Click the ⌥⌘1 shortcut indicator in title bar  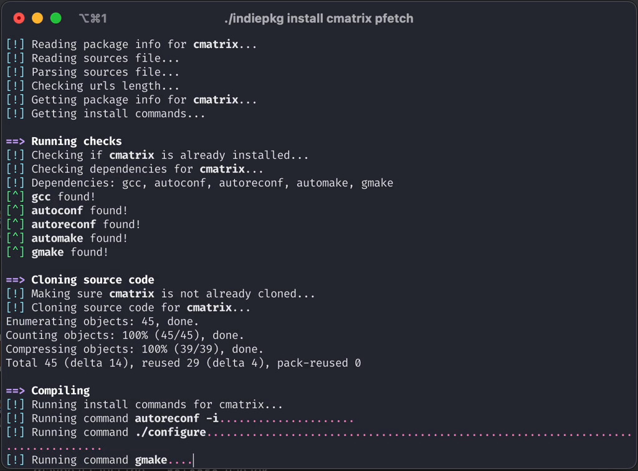point(93,19)
